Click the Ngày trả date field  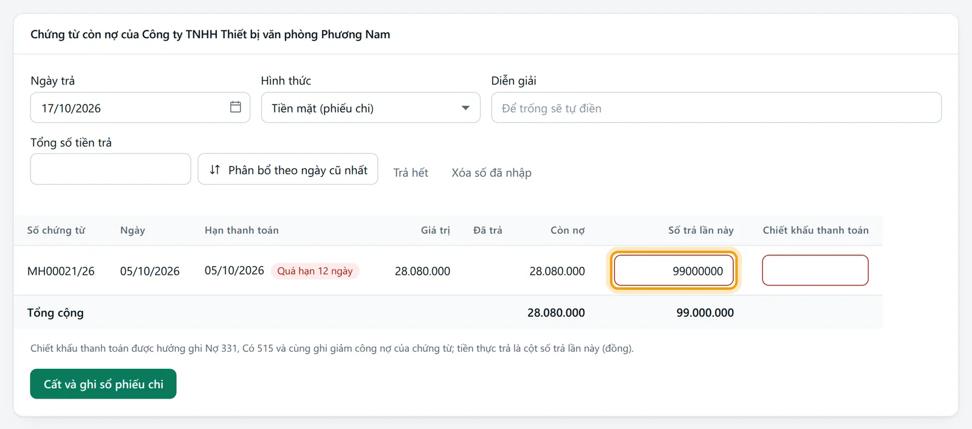click(140, 108)
